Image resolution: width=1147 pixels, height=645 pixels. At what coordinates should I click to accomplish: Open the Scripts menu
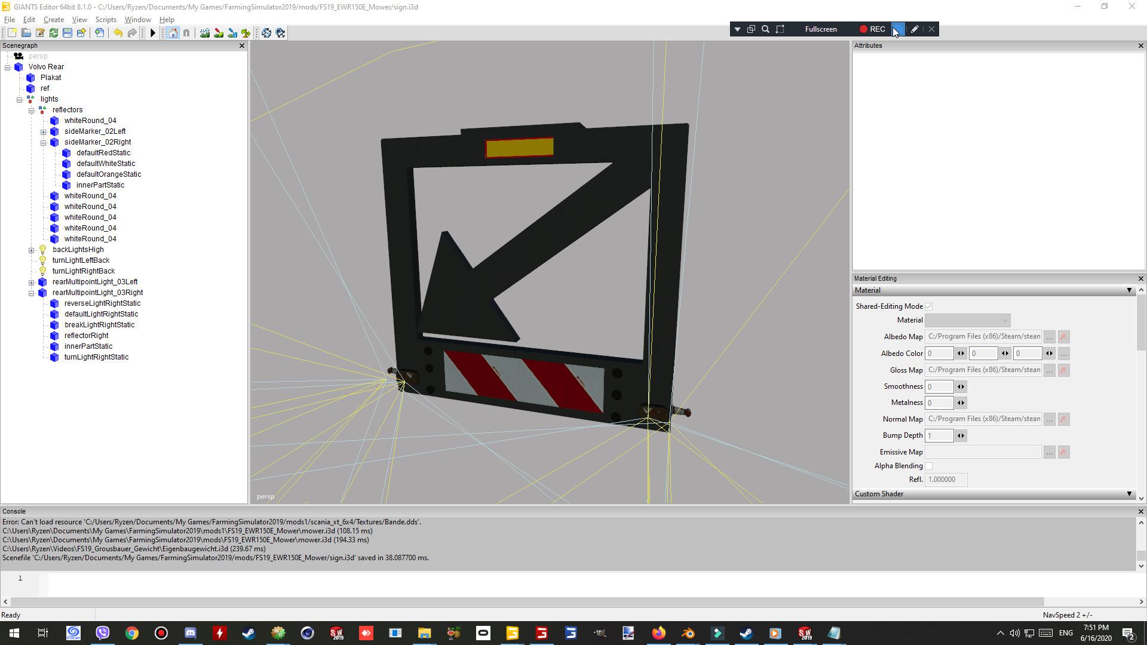click(106, 20)
